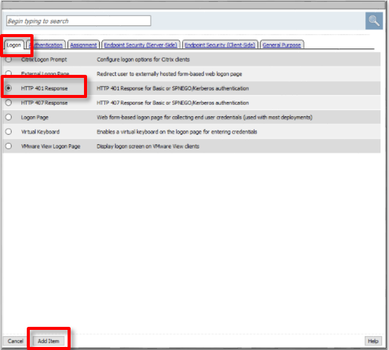
Task: Click 'Enables a virtual keyboard' description
Action: point(177,131)
